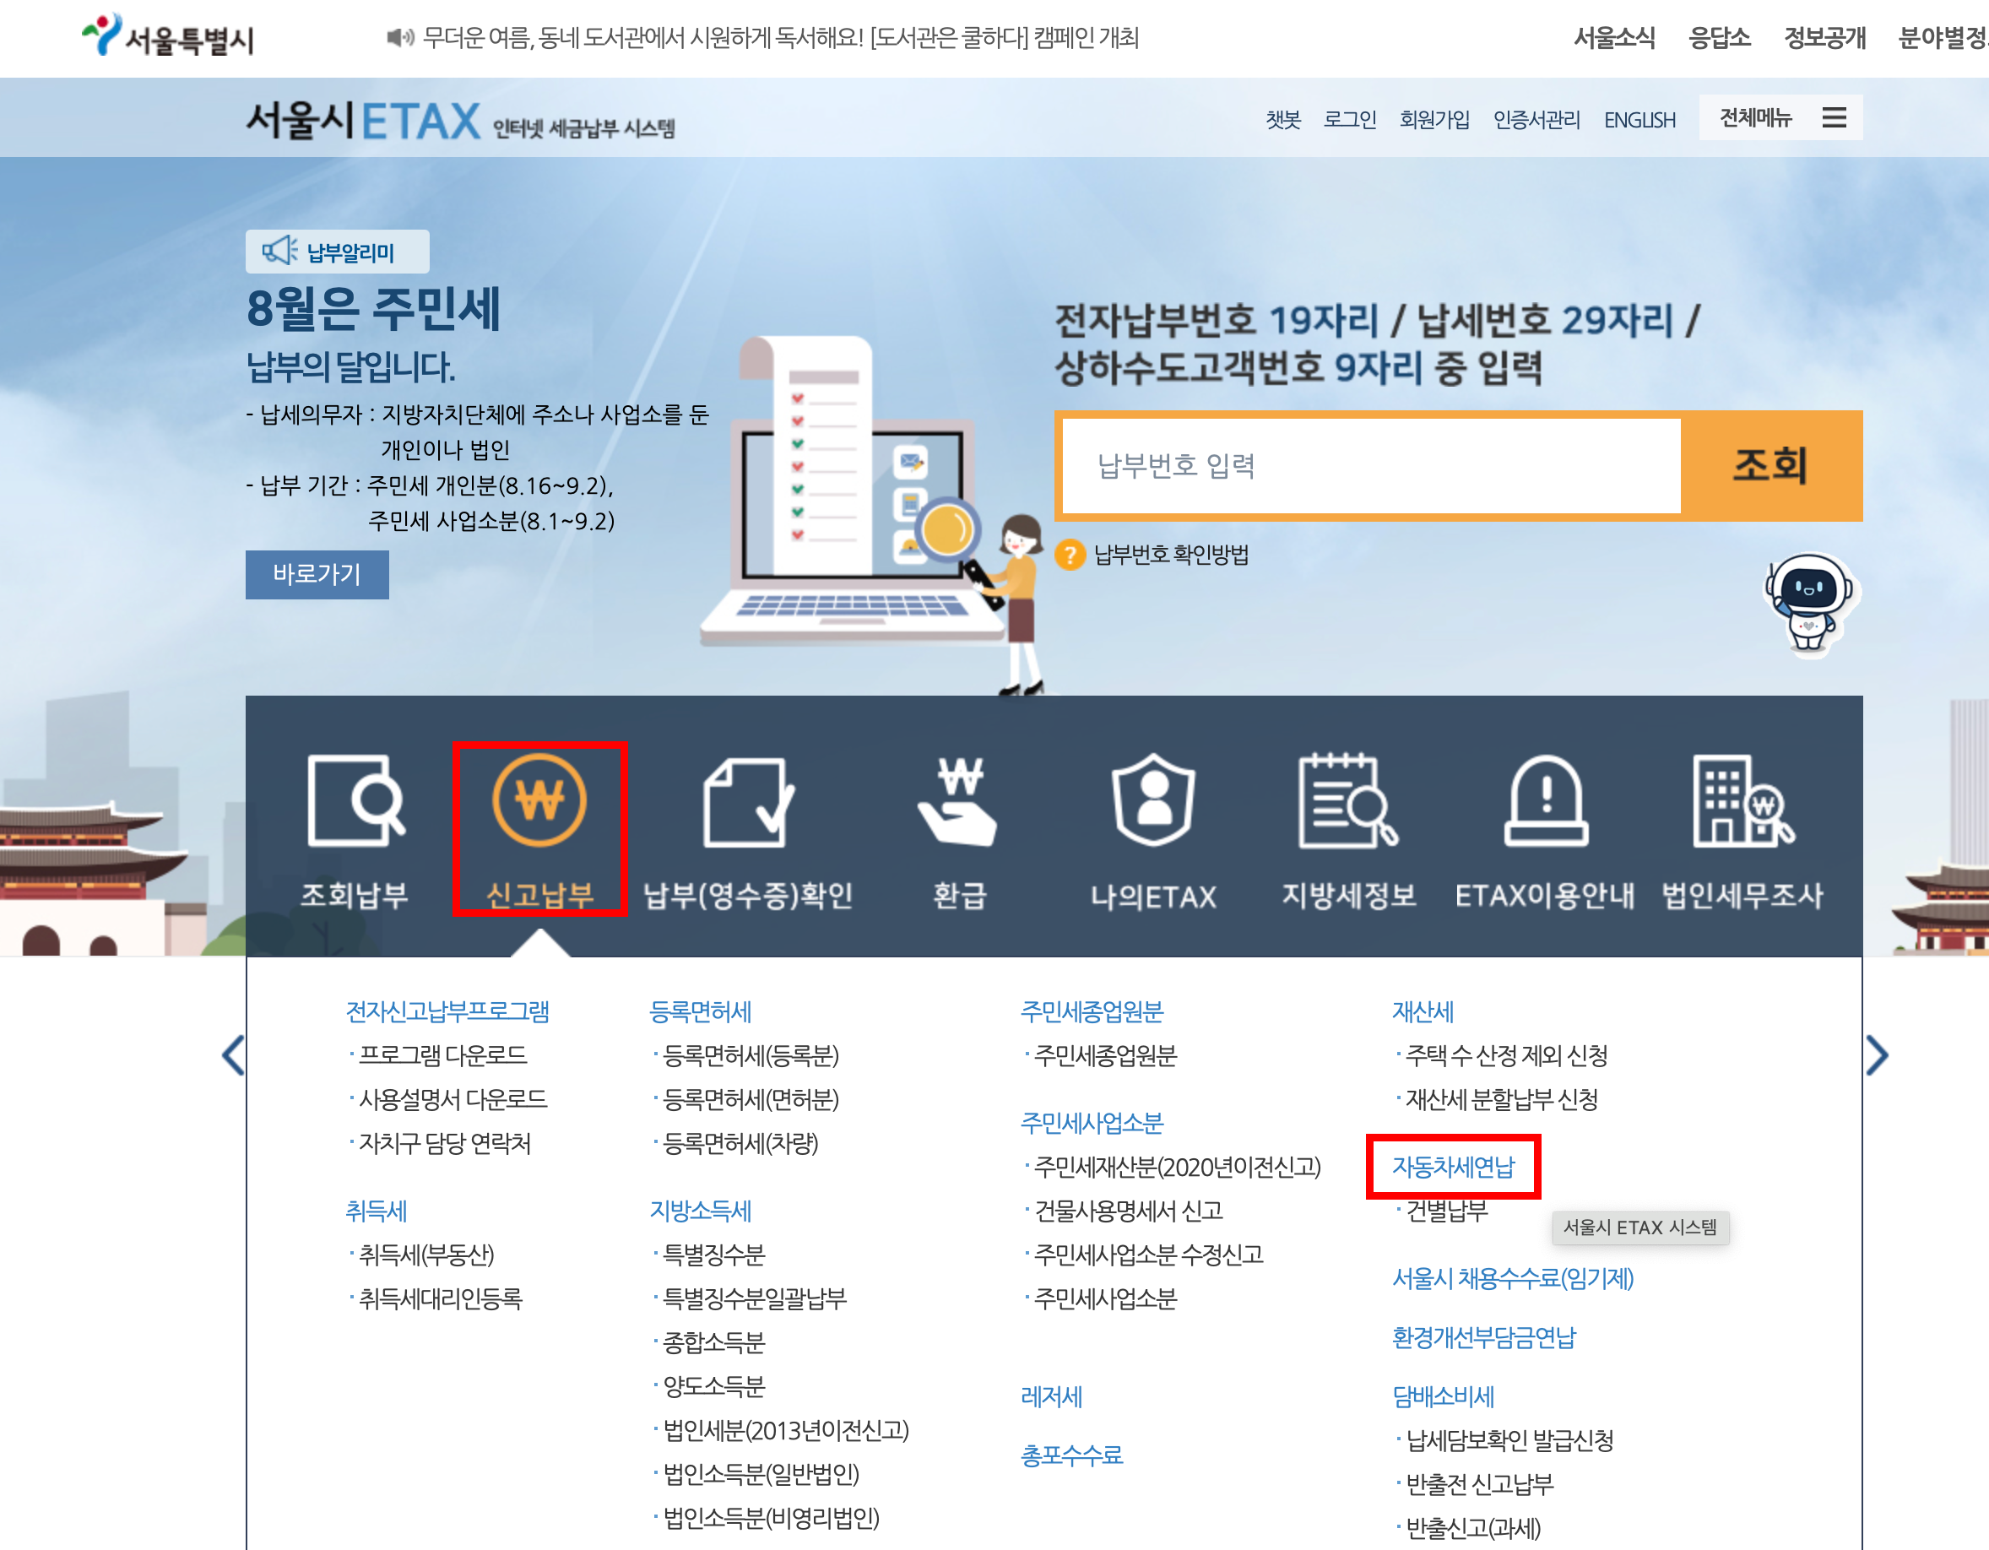Select the 신고납부 won coin icon

pyautogui.click(x=539, y=801)
